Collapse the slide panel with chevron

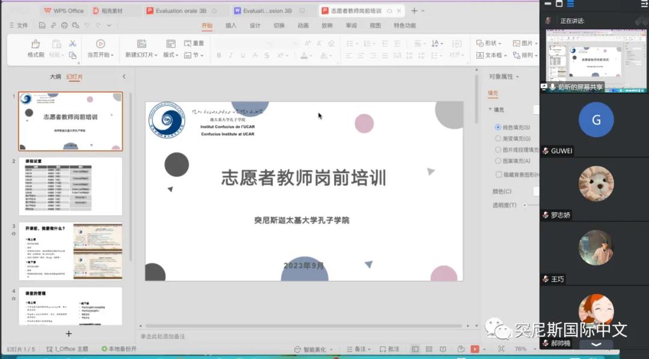[124, 76]
